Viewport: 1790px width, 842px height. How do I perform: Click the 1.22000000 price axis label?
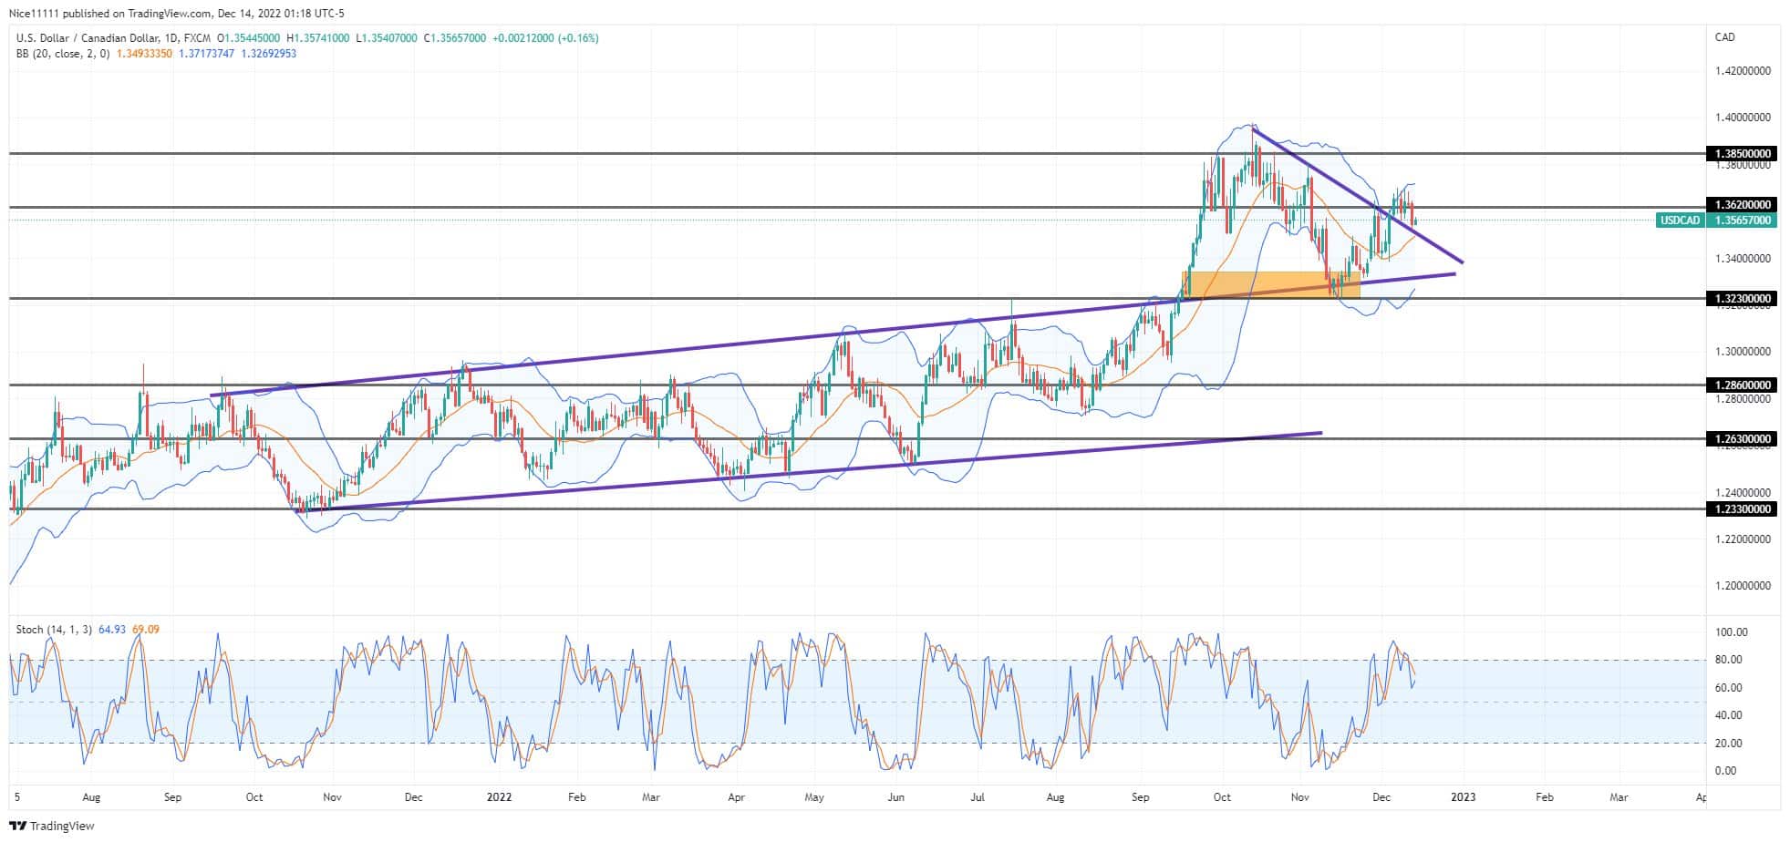pos(1743,539)
